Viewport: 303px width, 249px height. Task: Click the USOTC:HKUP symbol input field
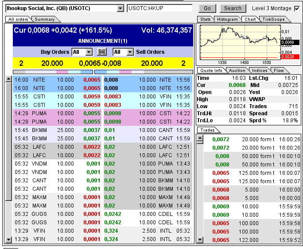tap(159, 8)
